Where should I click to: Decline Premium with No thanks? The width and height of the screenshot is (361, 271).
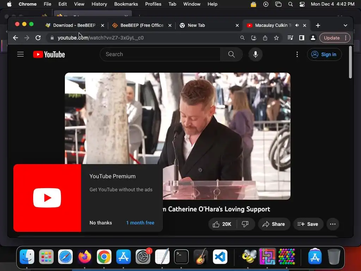click(x=100, y=223)
